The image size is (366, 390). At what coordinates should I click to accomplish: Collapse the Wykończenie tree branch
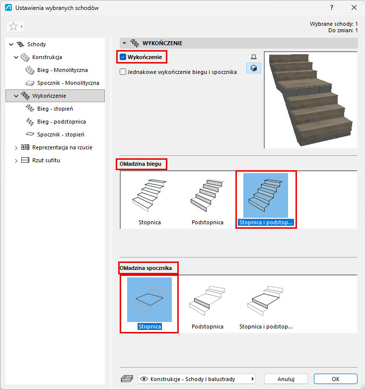pyautogui.click(x=16, y=96)
